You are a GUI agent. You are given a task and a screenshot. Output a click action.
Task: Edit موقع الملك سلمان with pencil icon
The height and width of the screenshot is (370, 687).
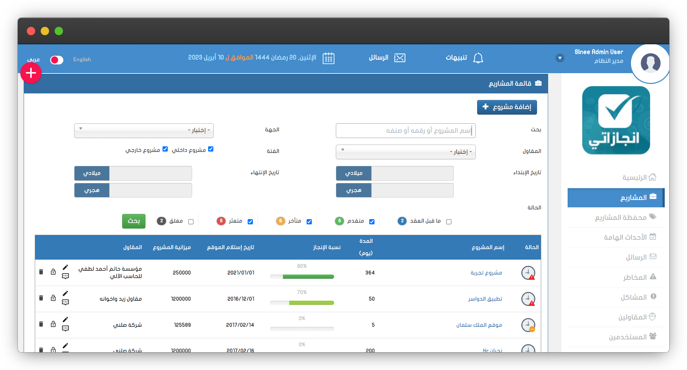coord(65,319)
